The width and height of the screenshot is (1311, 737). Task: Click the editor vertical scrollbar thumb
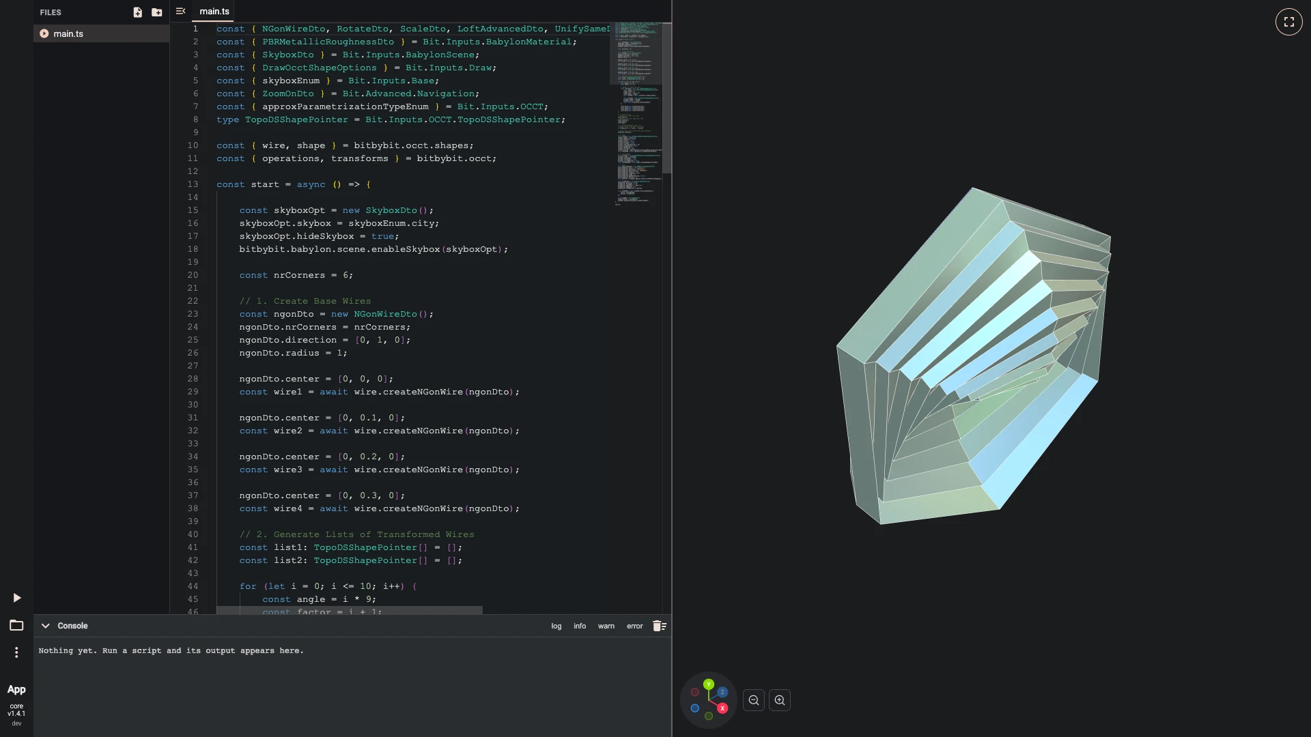(x=667, y=98)
